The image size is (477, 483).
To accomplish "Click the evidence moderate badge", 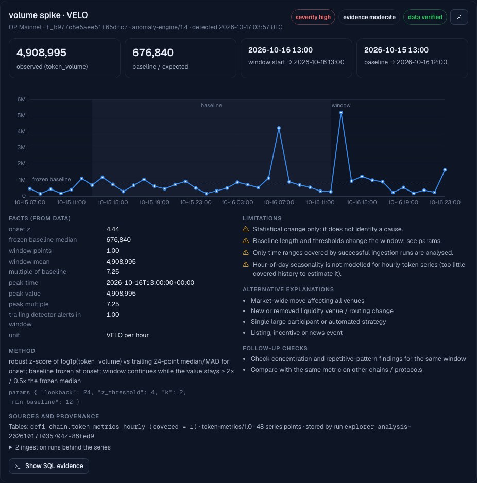I will click(x=369, y=17).
